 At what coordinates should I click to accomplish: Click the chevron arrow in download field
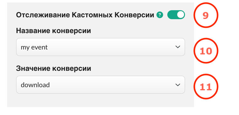[x=178, y=85]
